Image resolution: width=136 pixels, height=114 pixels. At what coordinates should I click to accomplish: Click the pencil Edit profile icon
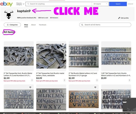tap(119, 18)
